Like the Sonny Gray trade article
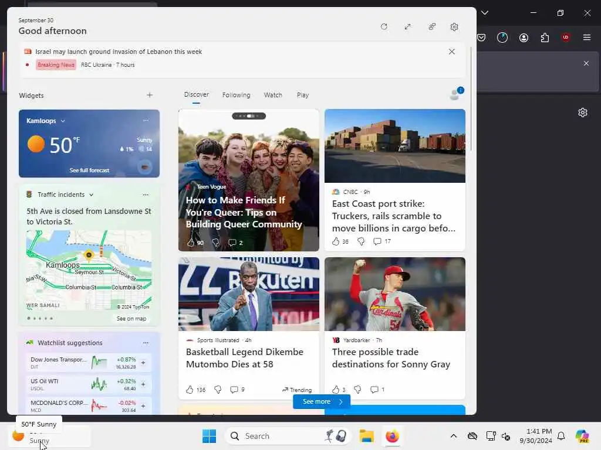This screenshot has width=601, height=450. coord(336,390)
